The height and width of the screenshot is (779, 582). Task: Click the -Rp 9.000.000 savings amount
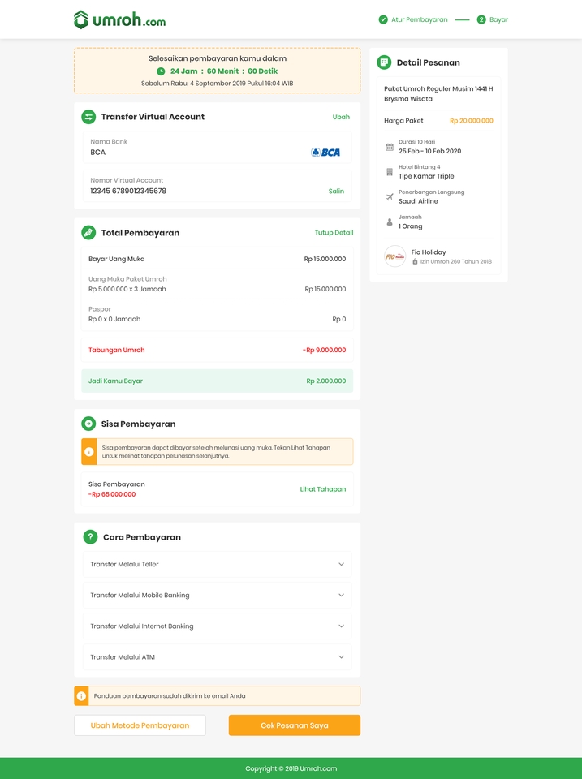click(324, 350)
